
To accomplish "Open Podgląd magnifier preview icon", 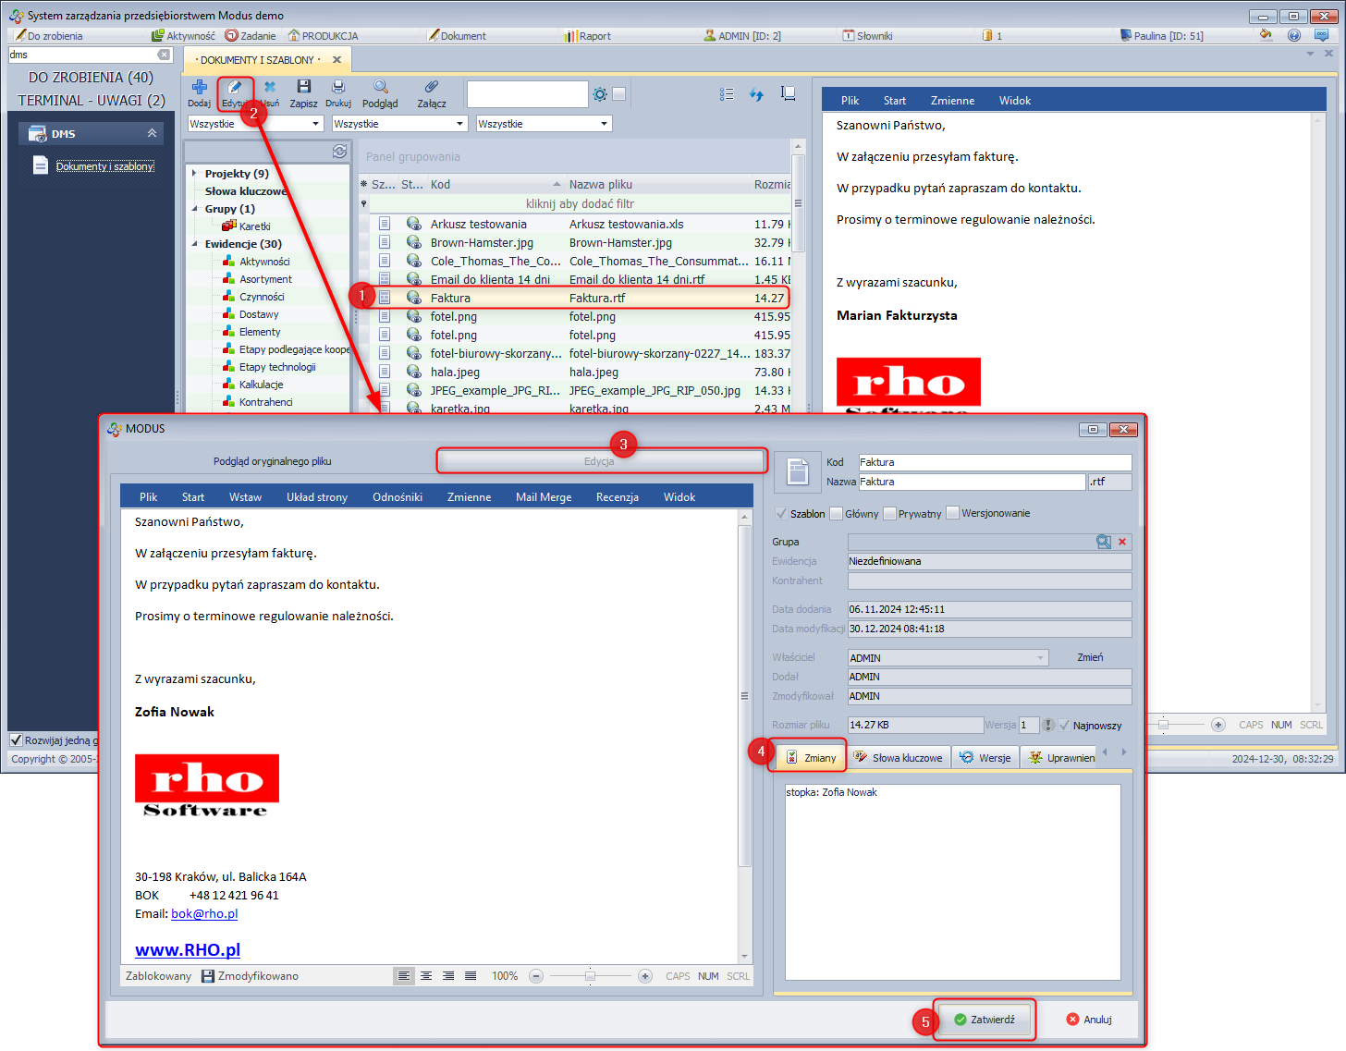I will click(x=380, y=87).
